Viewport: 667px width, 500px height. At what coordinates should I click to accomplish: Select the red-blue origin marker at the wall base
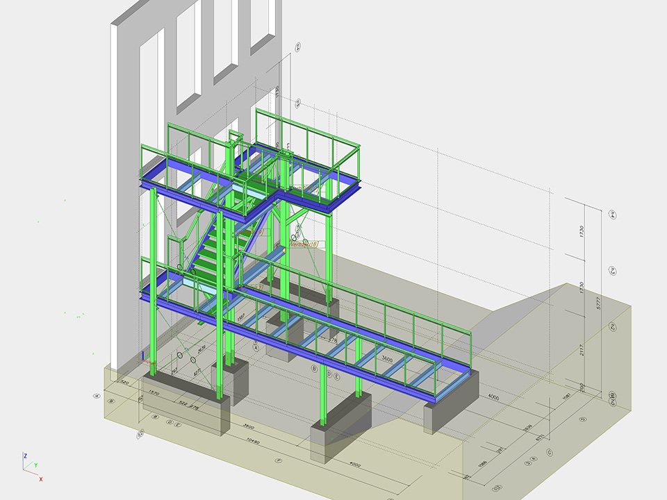click(x=143, y=359)
